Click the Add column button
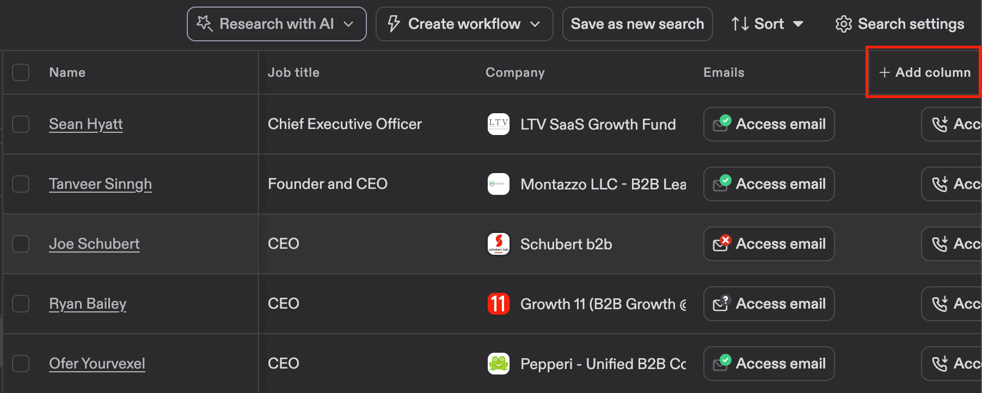The height and width of the screenshot is (393, 982). [924, 72]
